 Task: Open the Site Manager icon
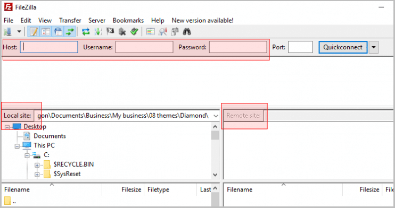coord(7,32)
